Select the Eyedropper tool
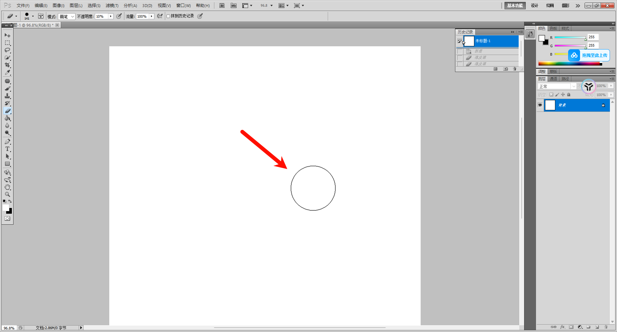The height and width of the screenshot is (332, 617). point(7,72)
